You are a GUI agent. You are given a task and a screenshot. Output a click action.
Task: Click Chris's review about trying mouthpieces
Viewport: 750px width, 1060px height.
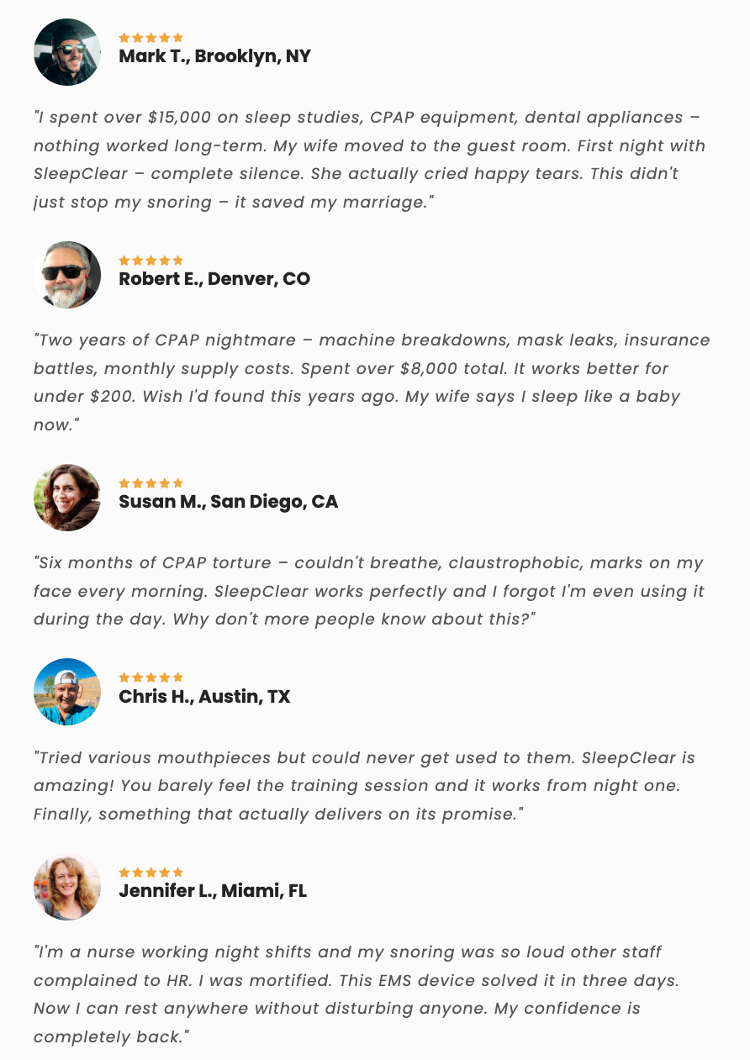(365, 786)
